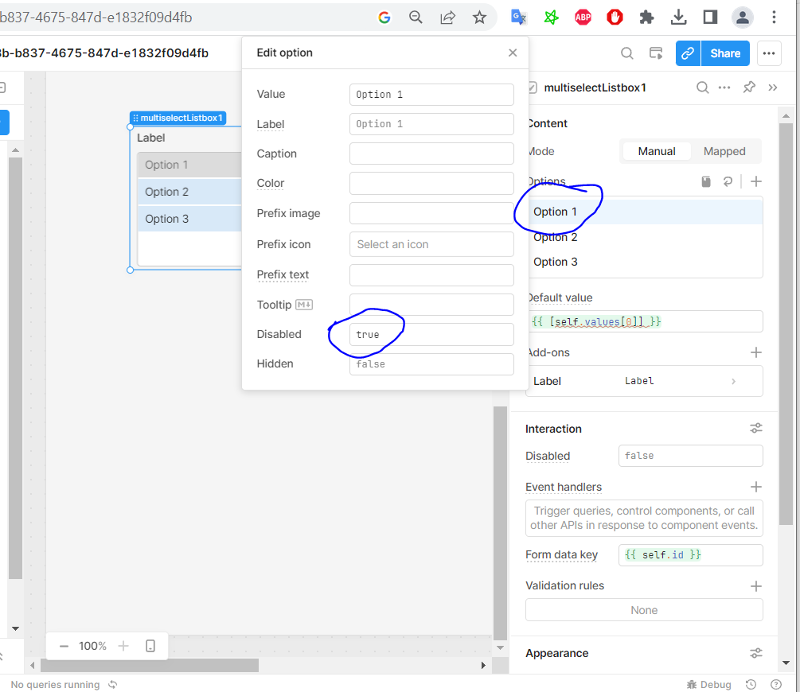Switch Mode to Manual
The width and height of the screenshot is (800, 692).
point(657,151)
